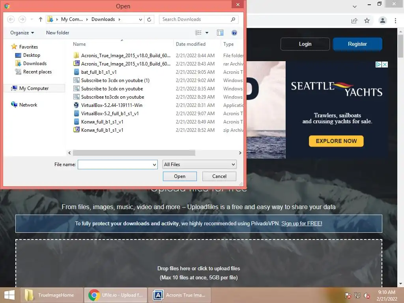
Task: Go up one folder level with Up arrow
Action: [41, 19]
